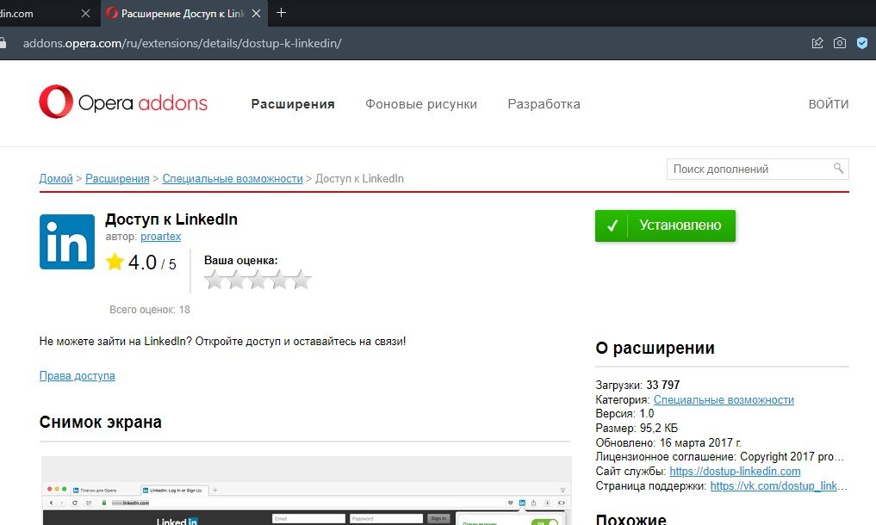The image size is (876, 525).
Task: Click the Размер: 95,2 КБ entry
Action: pos(637,428)
